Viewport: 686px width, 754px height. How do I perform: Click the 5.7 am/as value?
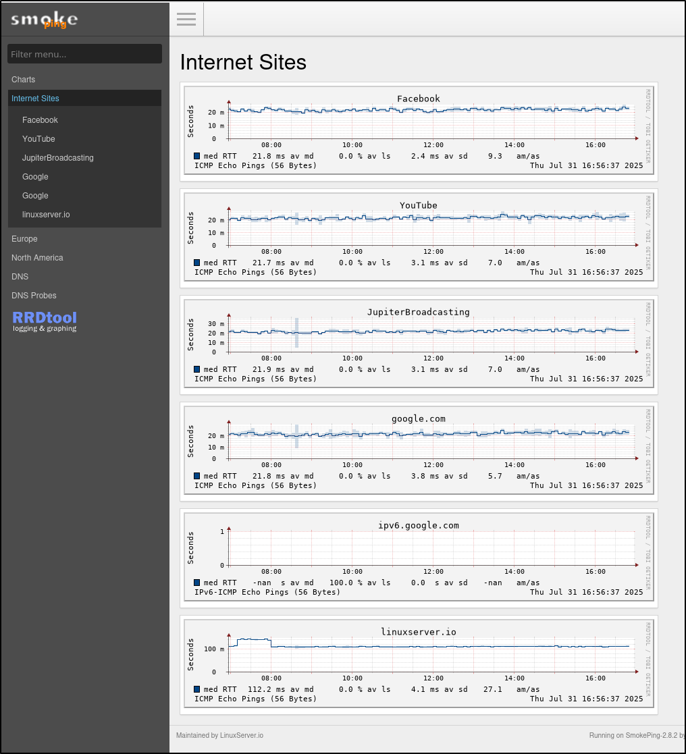click(495, 476)
